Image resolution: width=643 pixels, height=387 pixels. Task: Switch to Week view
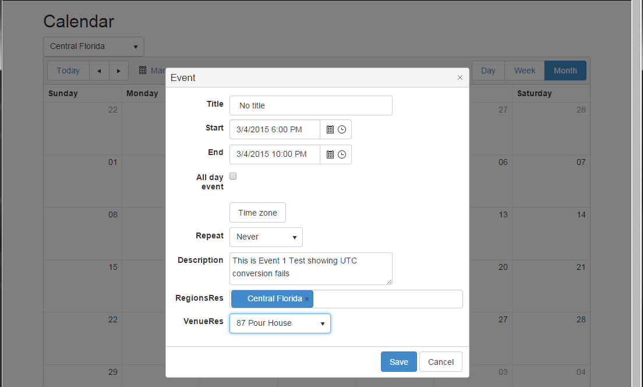click(x=524, y=71)
